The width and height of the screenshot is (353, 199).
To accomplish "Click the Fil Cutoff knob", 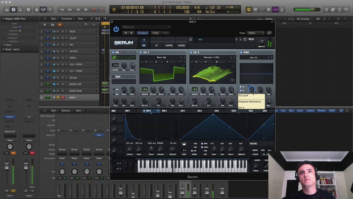I will 252,89.
